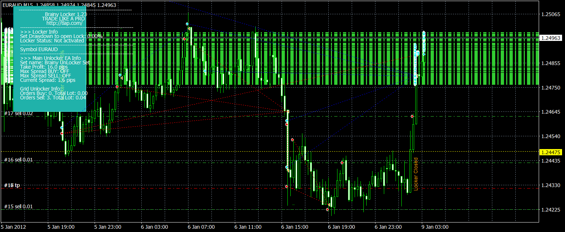Click '>>> Main Unlocker EA Info' header
The width and height of the screenshot is (565, 232).
click(50, 58)
